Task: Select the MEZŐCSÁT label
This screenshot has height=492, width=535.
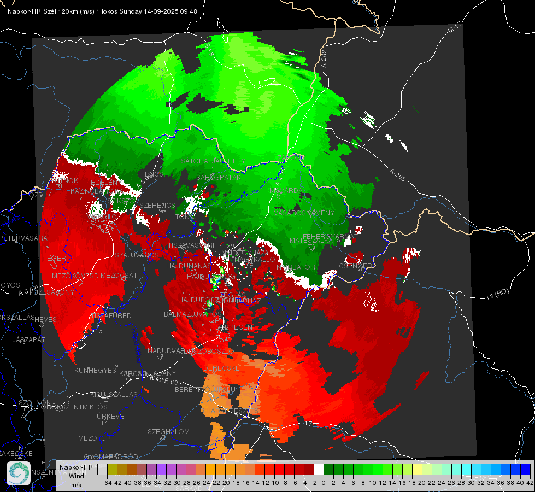Action: click(119, 275)
